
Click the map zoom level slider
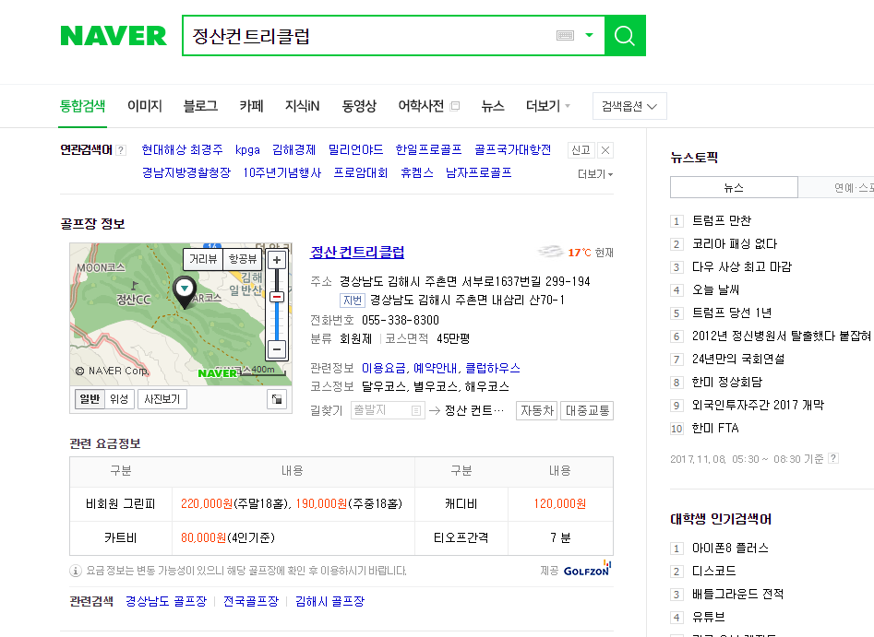[x=277, y=295]
